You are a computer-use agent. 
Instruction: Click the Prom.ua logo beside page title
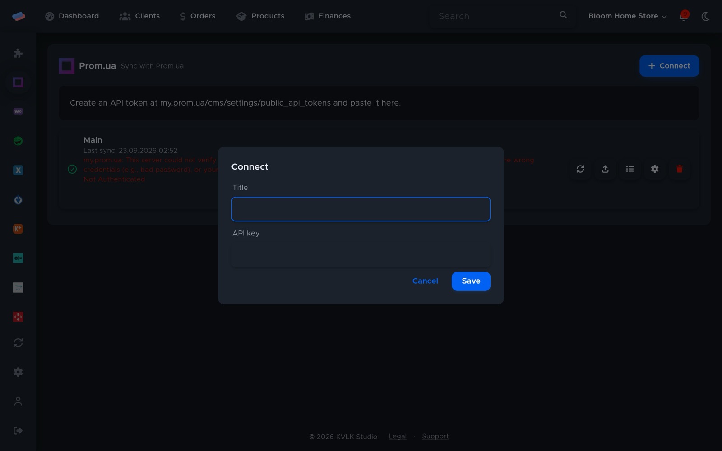(66, 66)
